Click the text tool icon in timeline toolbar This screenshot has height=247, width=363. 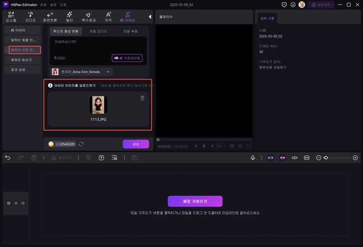[101, 158]
